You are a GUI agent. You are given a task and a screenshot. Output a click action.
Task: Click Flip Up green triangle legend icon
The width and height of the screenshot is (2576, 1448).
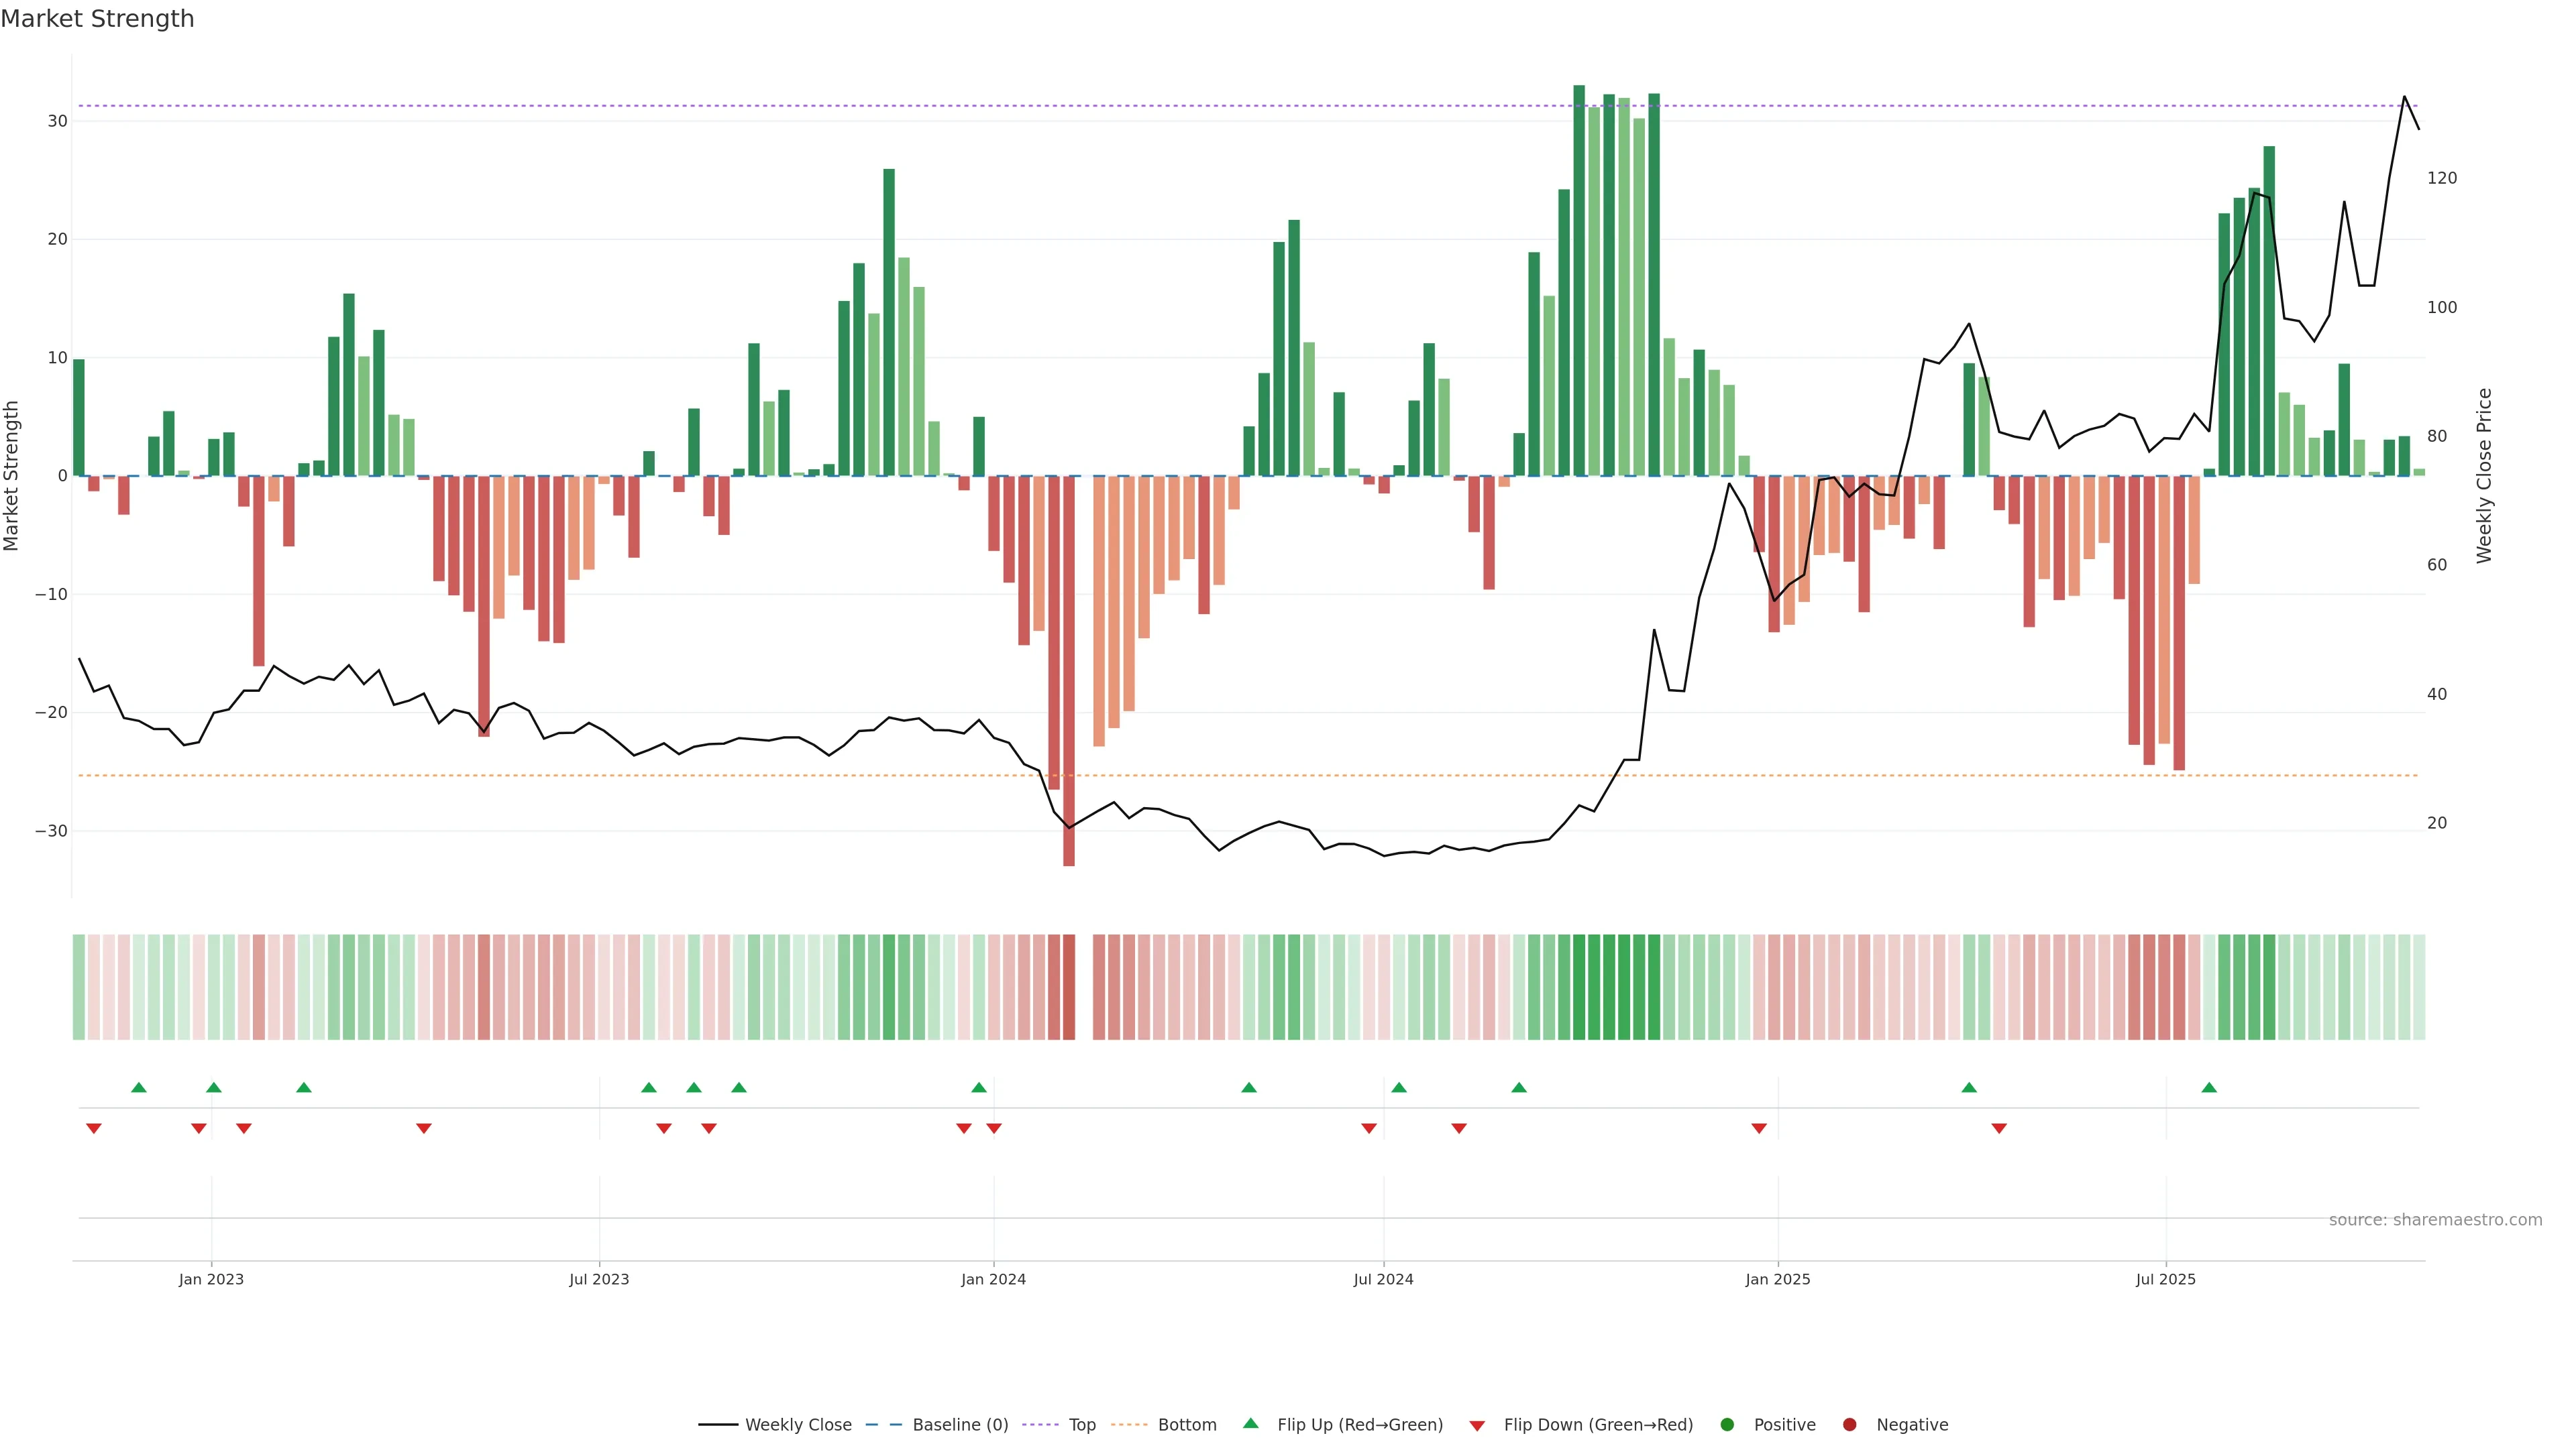[1250, 1424]
